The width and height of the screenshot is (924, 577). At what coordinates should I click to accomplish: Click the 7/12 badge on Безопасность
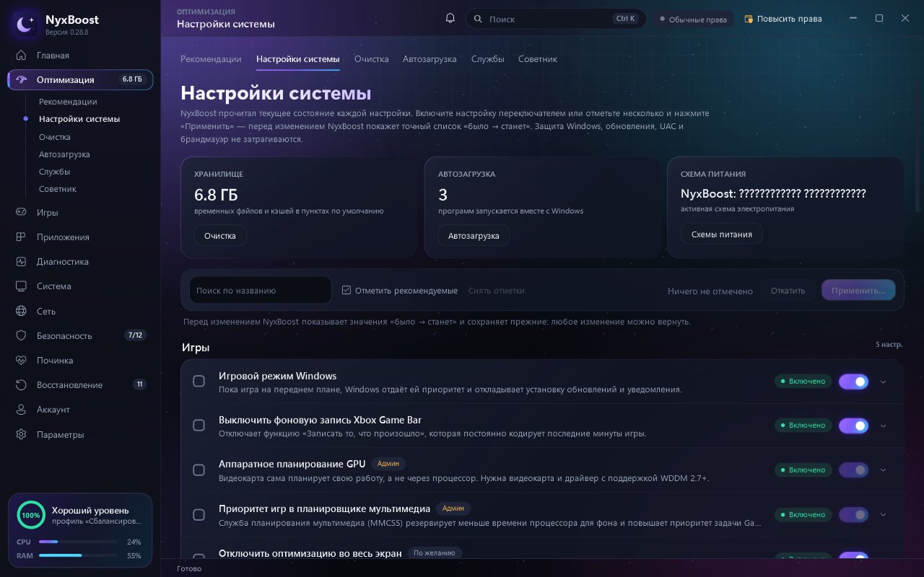(135, 335)
